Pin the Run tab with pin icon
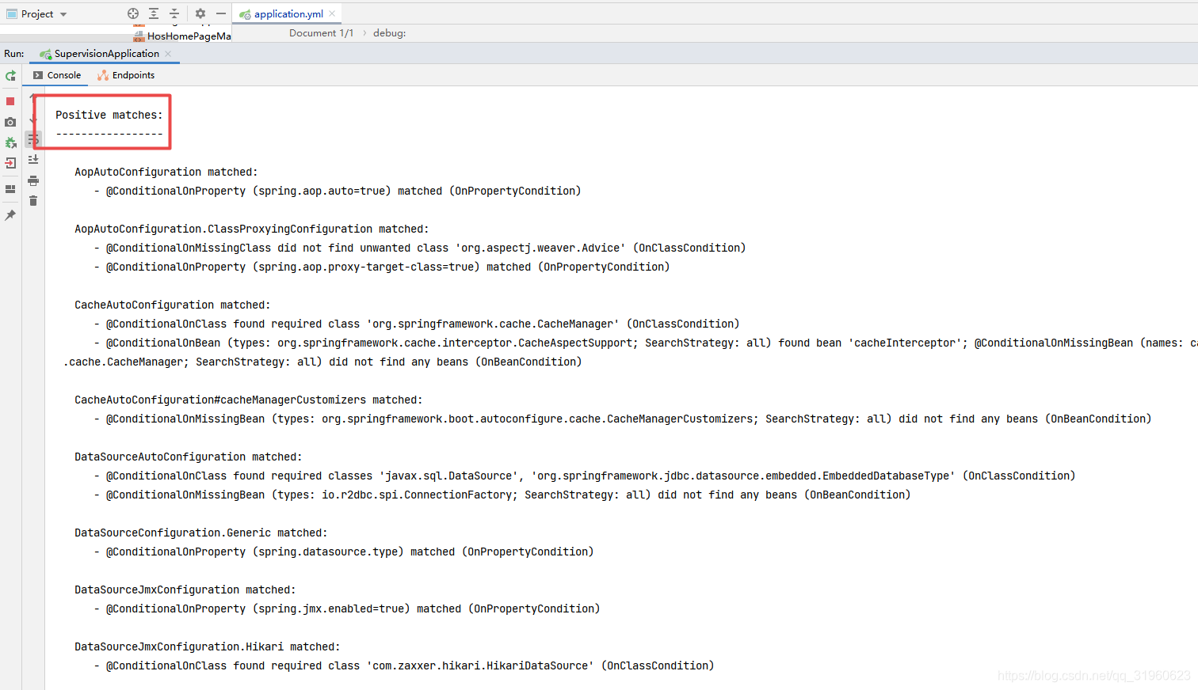Viewport: 1198px width, 690px height. click(x=10, y=215)
